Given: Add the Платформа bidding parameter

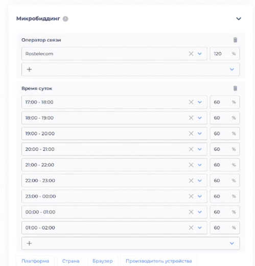Looking at the screenshot, I should (35, 261).
